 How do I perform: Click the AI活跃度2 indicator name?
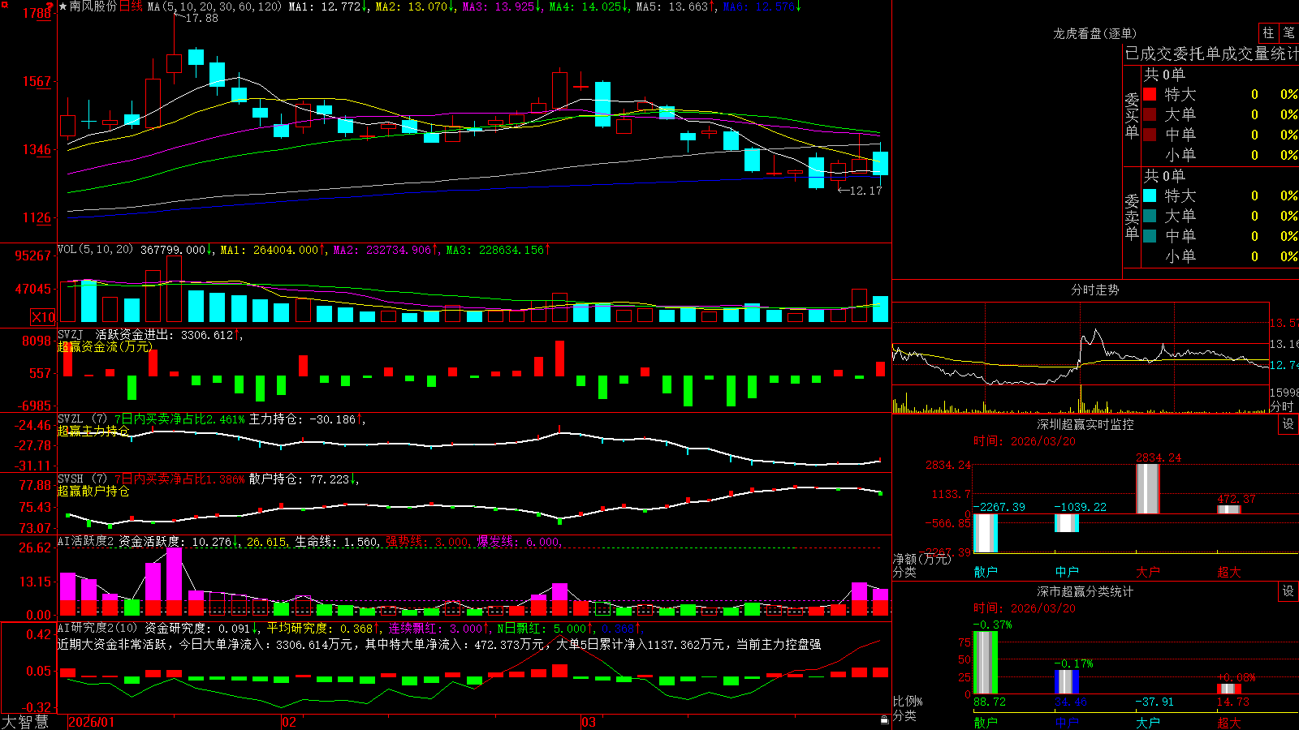pyautogui.click(x=86, y=541)
